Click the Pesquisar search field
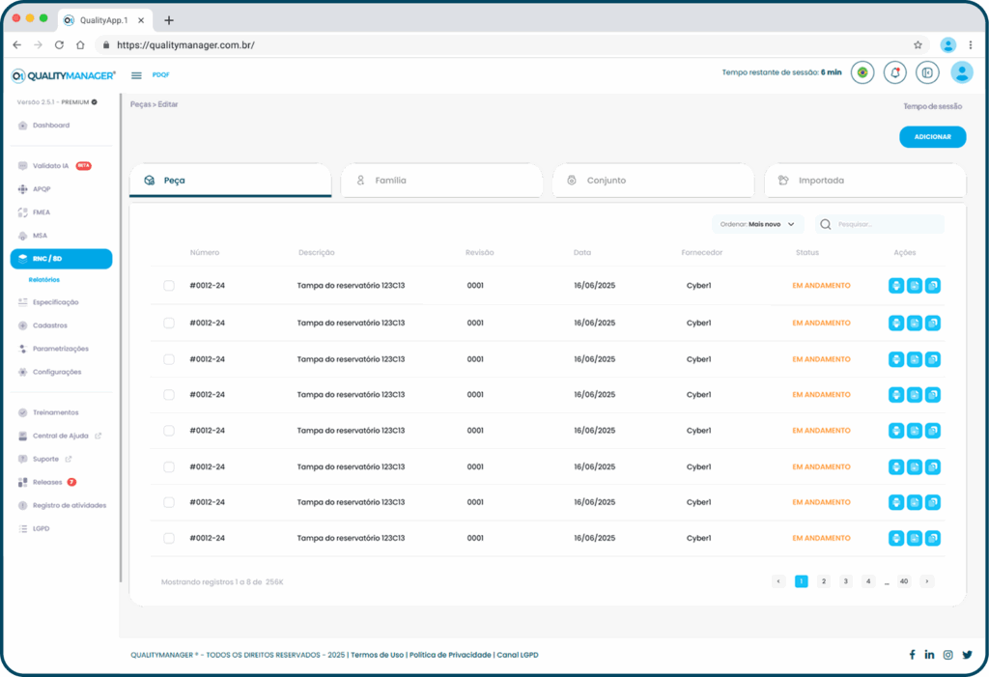The height and width of the screenshot is (677, 989). [887, 224]
